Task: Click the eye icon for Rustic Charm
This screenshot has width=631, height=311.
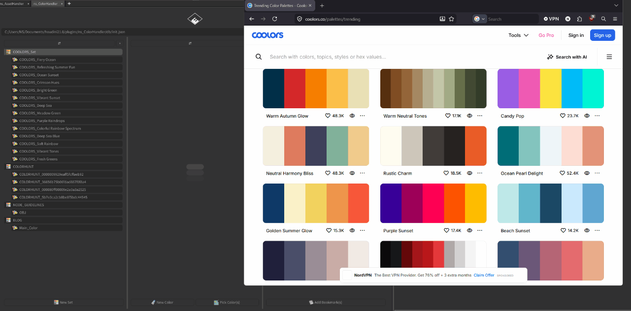Action: pos(469,173)
